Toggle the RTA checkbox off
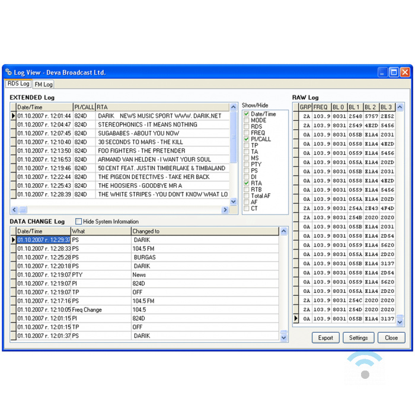 (x=247, y=183)
